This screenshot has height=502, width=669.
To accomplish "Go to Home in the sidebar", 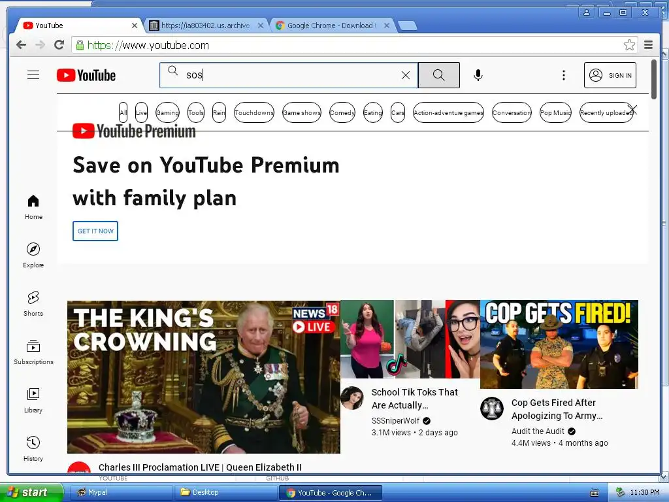I will (33, 207).
